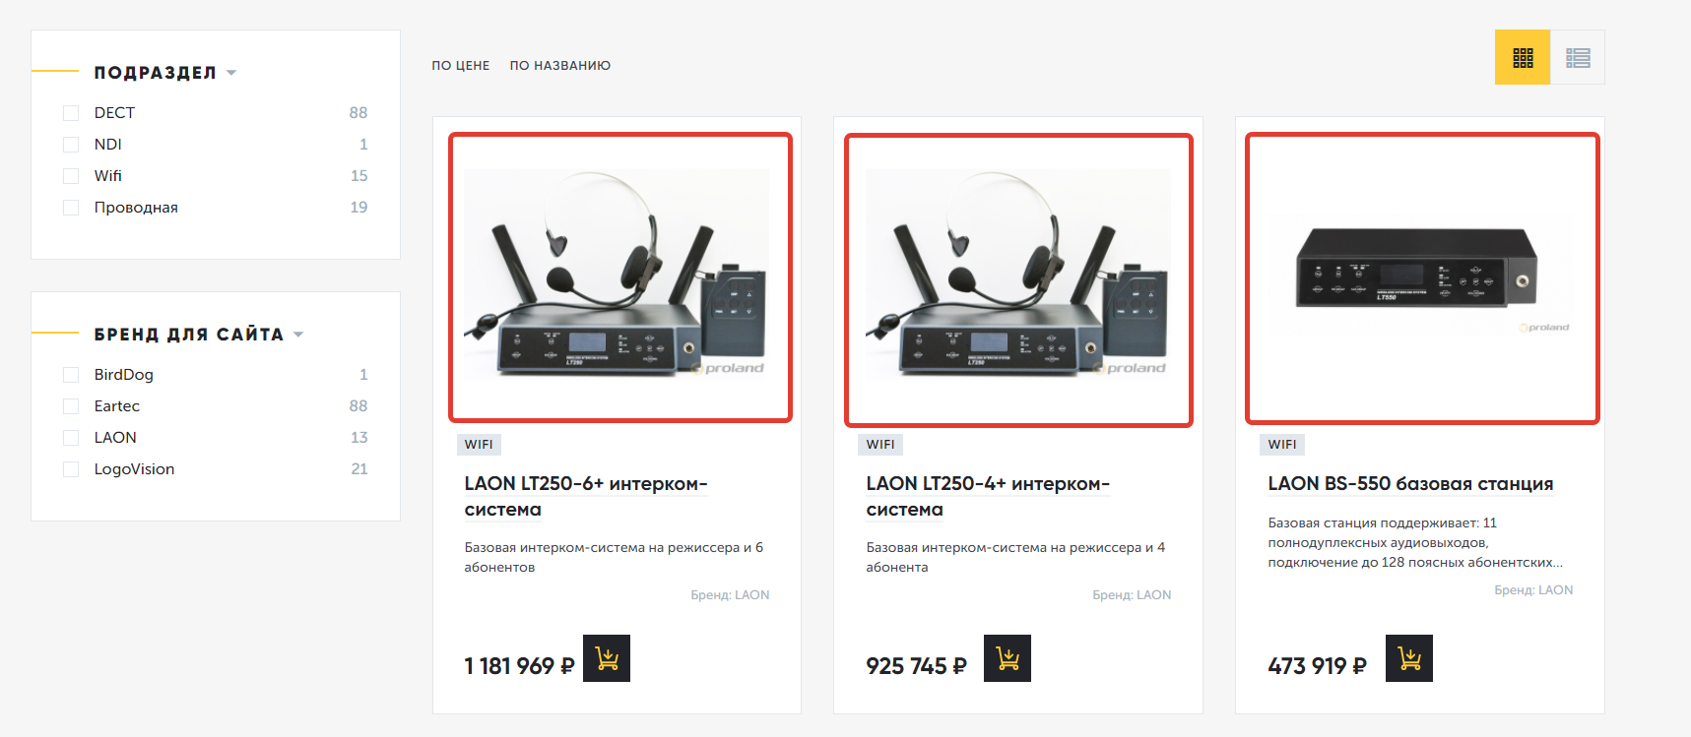1691x737 pixels.
Task: Switch to list view layout
Action: [1578, 57]
